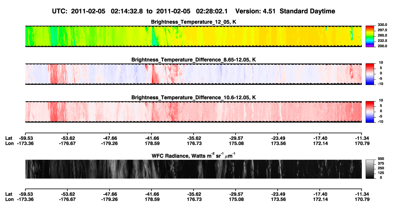Click the 10 label on the 10.6-12.05 colorbar
Viewport: 402px width, 206px height.
tap(380, 100)
